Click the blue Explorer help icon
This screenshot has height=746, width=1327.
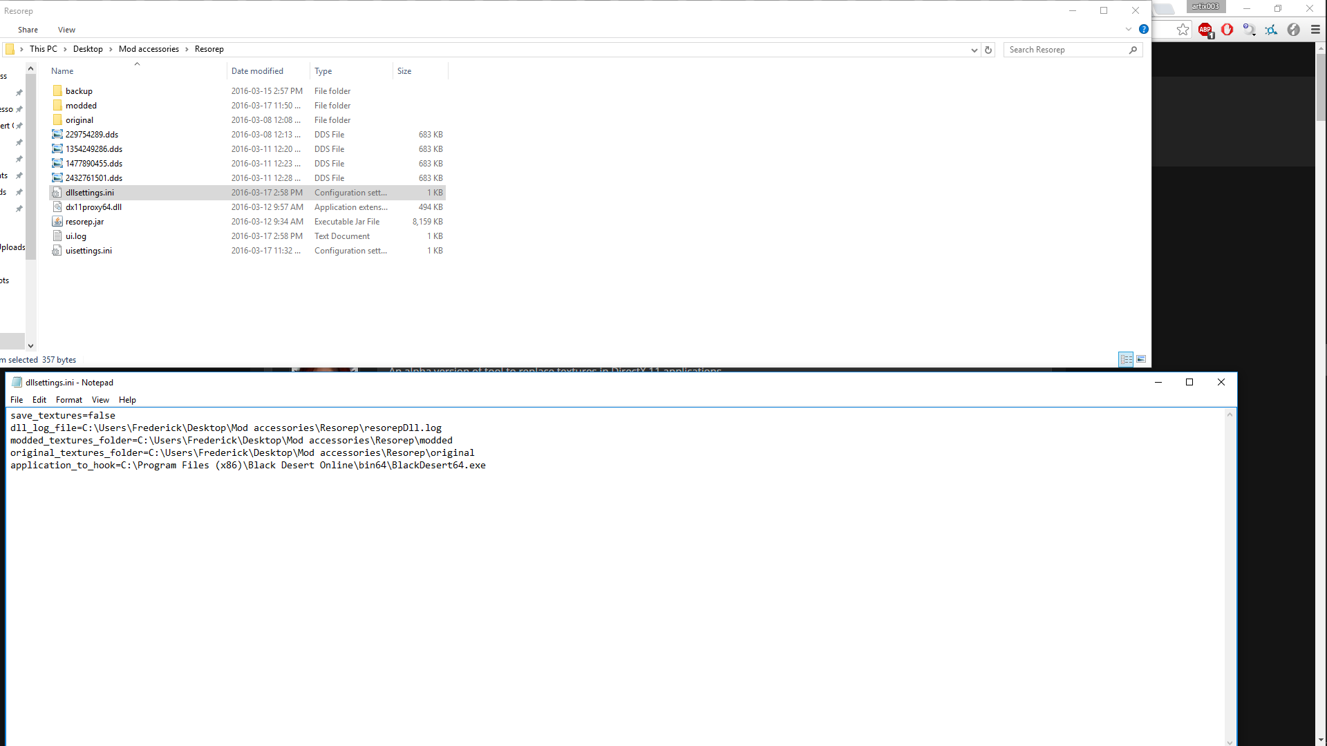pyautogui.click(x=1144, y=30)
